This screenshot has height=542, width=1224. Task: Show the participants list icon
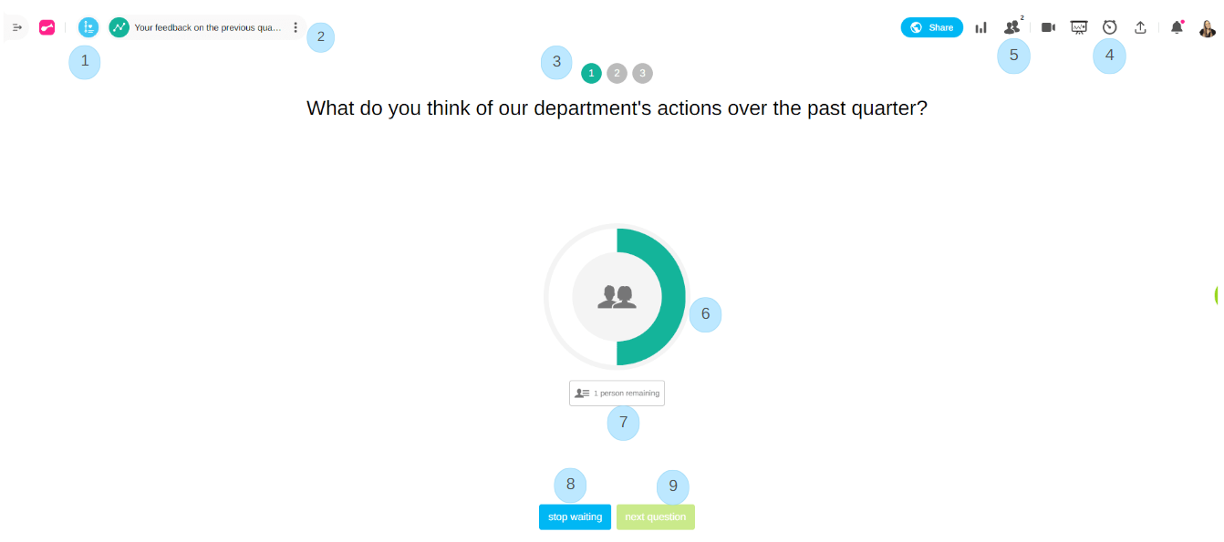[x=1011, y=27]
